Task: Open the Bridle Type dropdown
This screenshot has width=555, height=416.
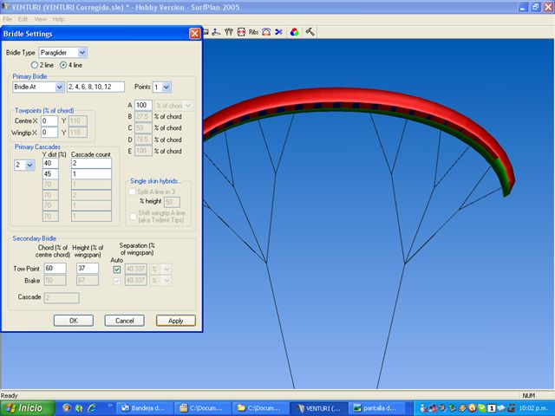Action: pos(82,52)
